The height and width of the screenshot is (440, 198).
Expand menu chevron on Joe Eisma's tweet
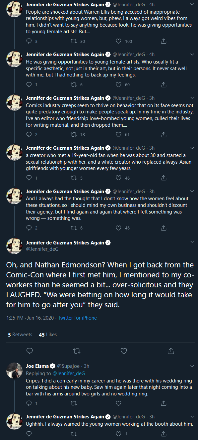coord(192,366)
